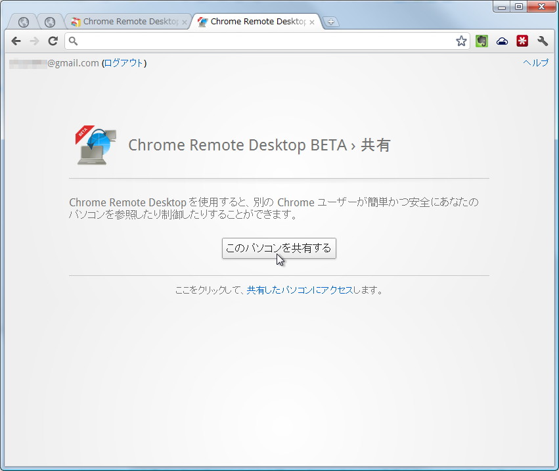
Task: Go back with the browser back arrow
Action: point(16,41)
